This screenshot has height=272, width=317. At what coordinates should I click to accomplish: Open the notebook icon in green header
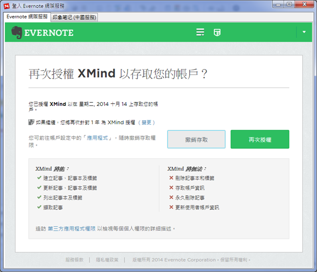click(217, 32)
